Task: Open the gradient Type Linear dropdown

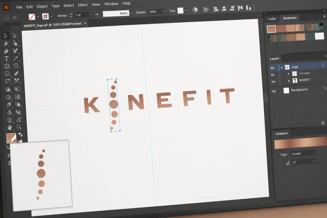Action: [304, 153]
